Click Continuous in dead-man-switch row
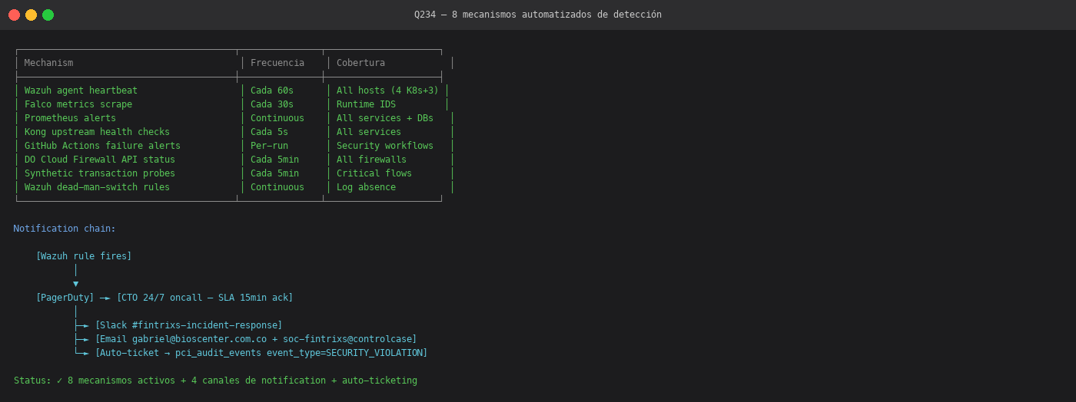Screen dimensions: 1076x402 coord(277,187)
